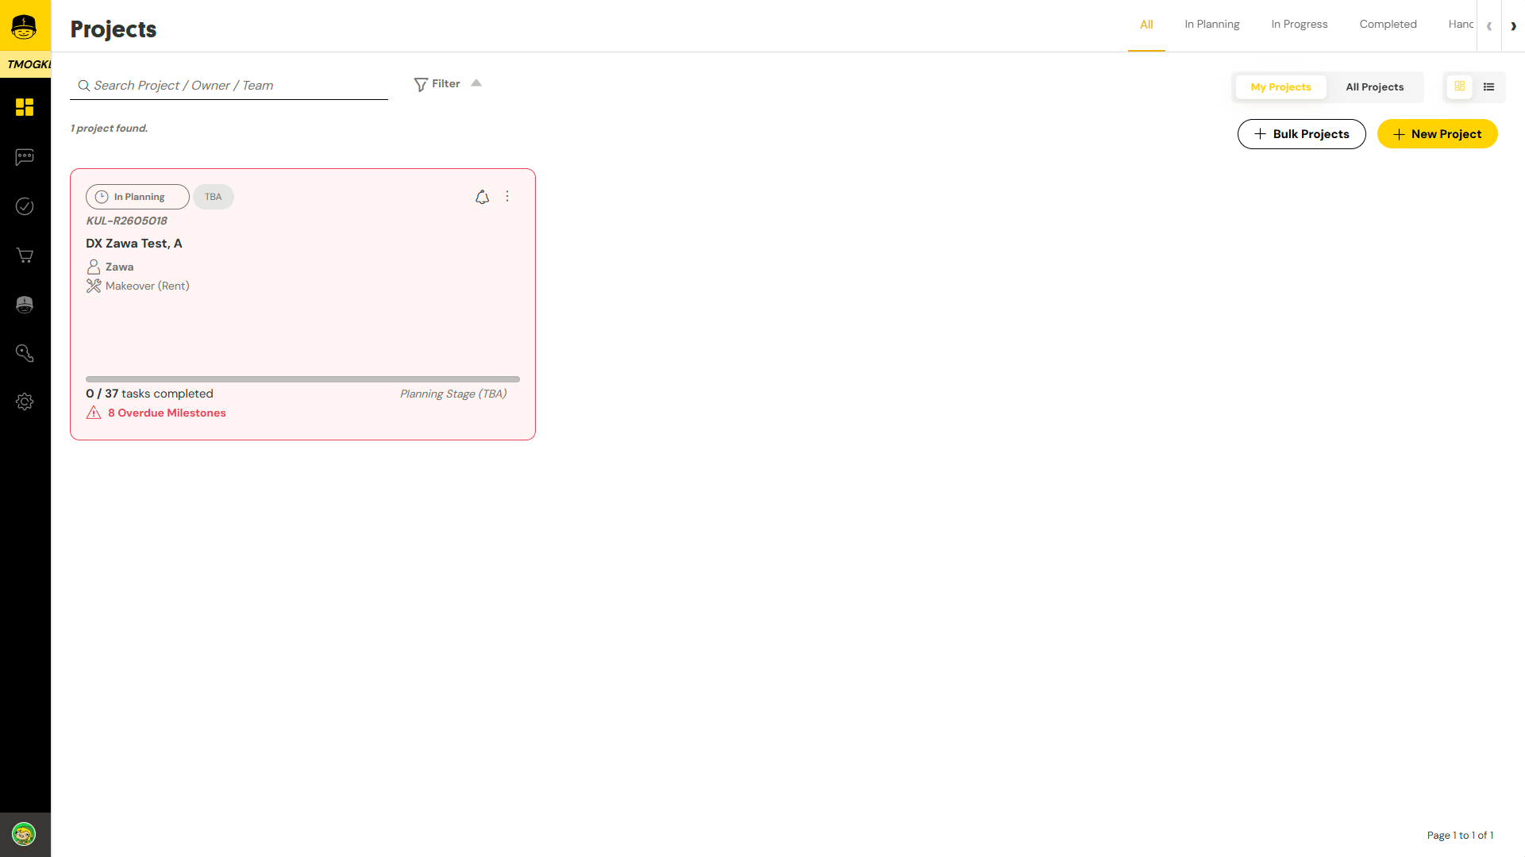Click the New Project button
The height and width of the screenshot is (857, 1525).
(x=1437, y=134)
